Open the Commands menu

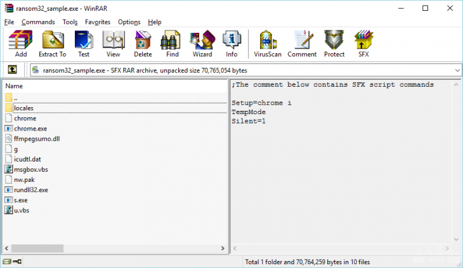(x=38, y=22)
